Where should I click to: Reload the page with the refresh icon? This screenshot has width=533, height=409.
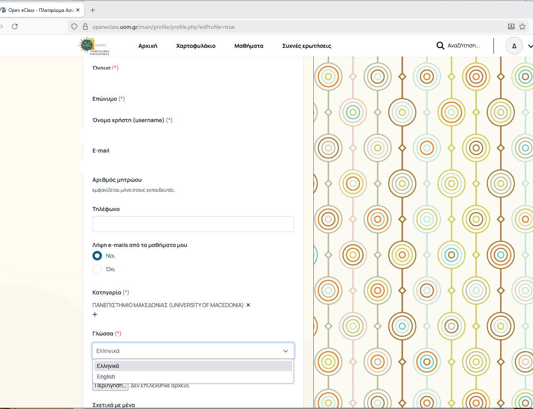pos(15,26)
